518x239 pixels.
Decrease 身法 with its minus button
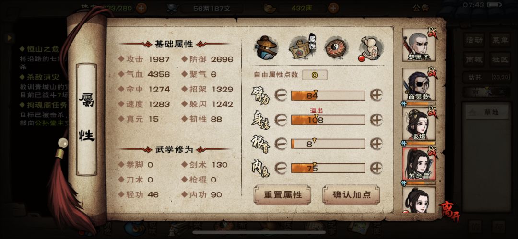281,120
